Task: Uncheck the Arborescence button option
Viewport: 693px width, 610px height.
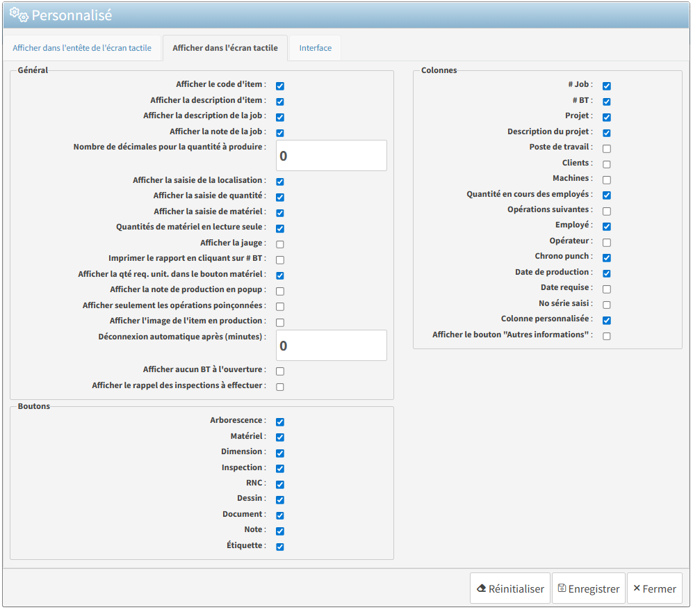Action: [x=280, y=422]
